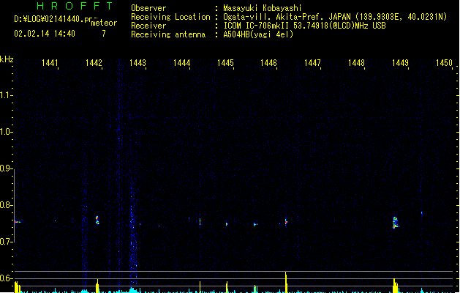The image size is (460, 293).
Task: Click the 1.1 frequency axis label
Action: [x=6, y=95]
